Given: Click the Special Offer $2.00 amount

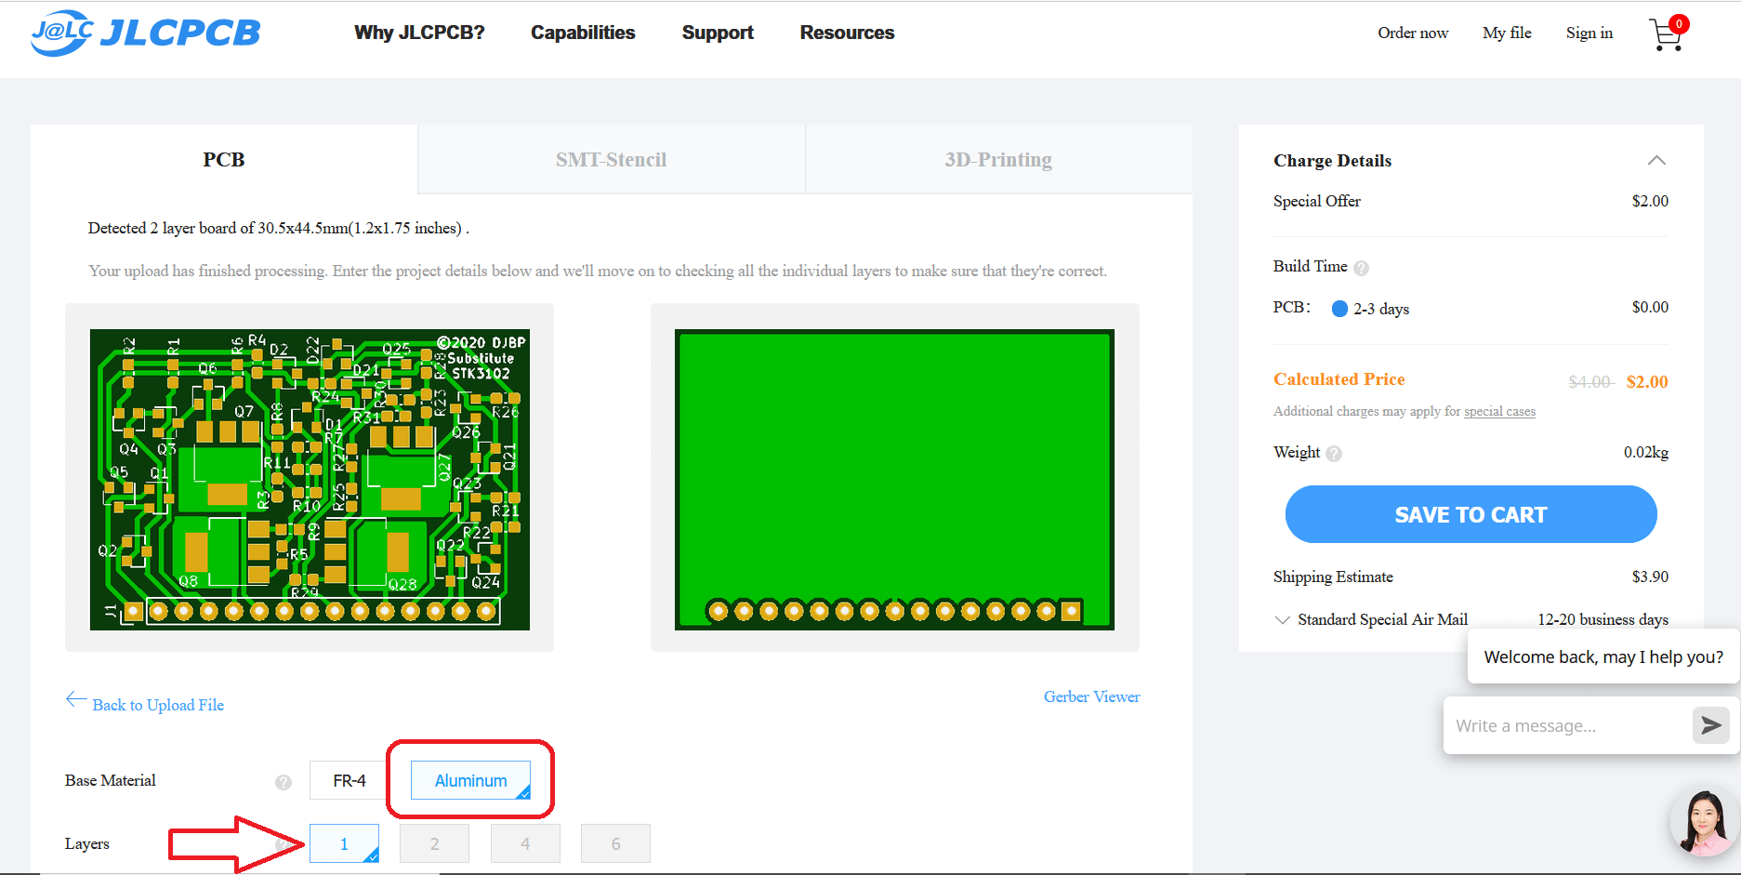Looking at the screenshot, I should (1650, 201).
